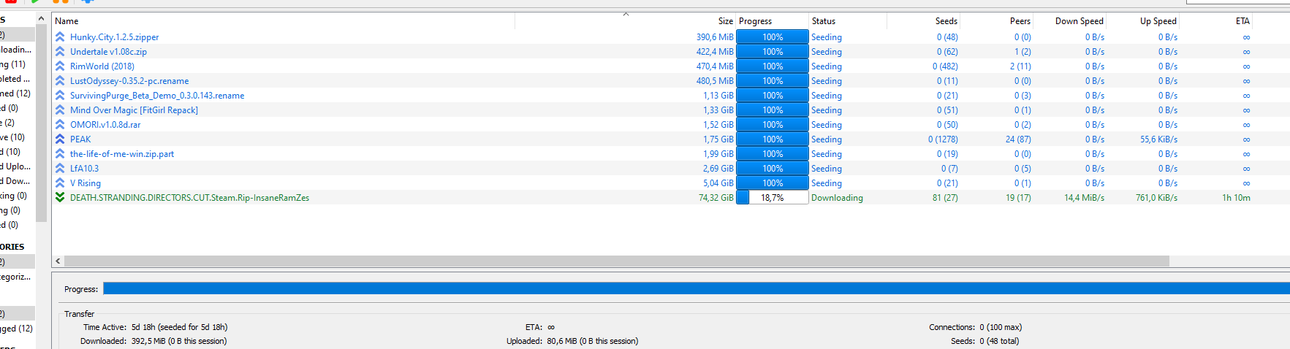
Task: Click the details pane Progress bar
Action: [x=697, y=288]
